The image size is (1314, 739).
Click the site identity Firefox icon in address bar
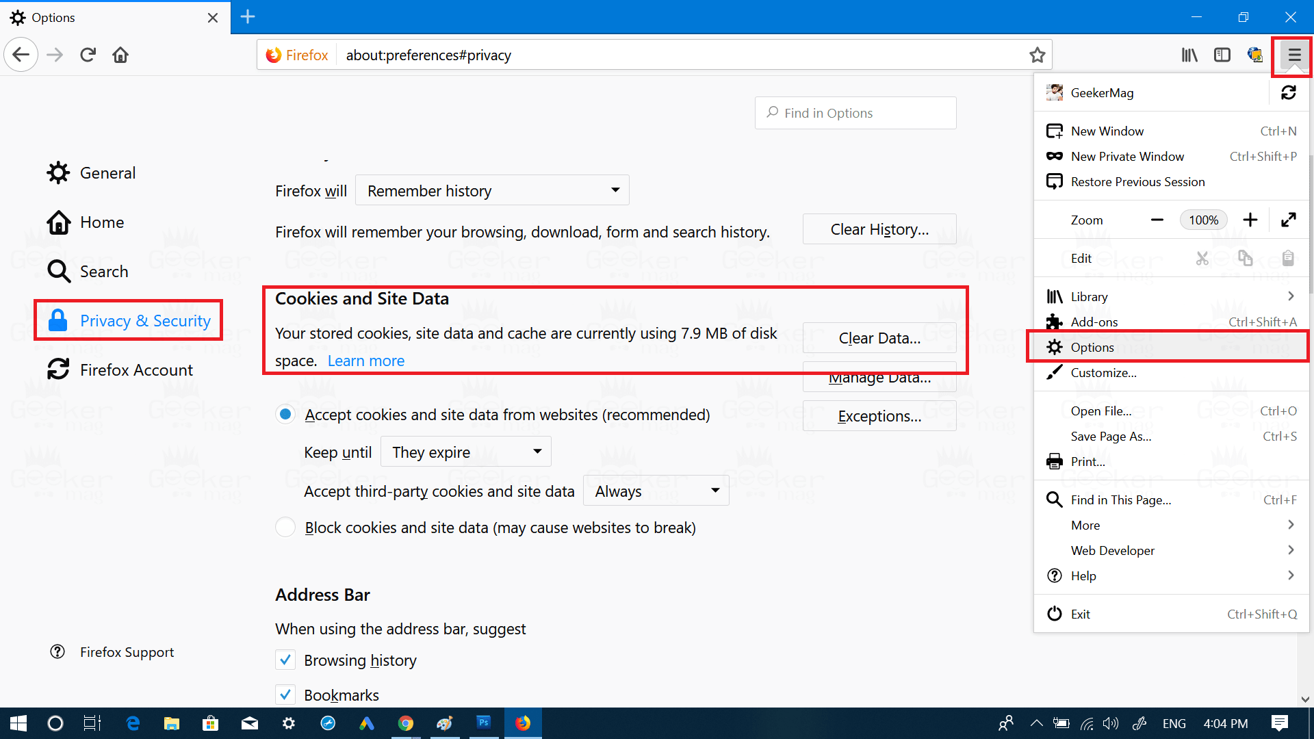274,55
